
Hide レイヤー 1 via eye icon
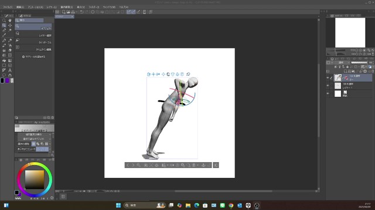(x=328, y=86)
